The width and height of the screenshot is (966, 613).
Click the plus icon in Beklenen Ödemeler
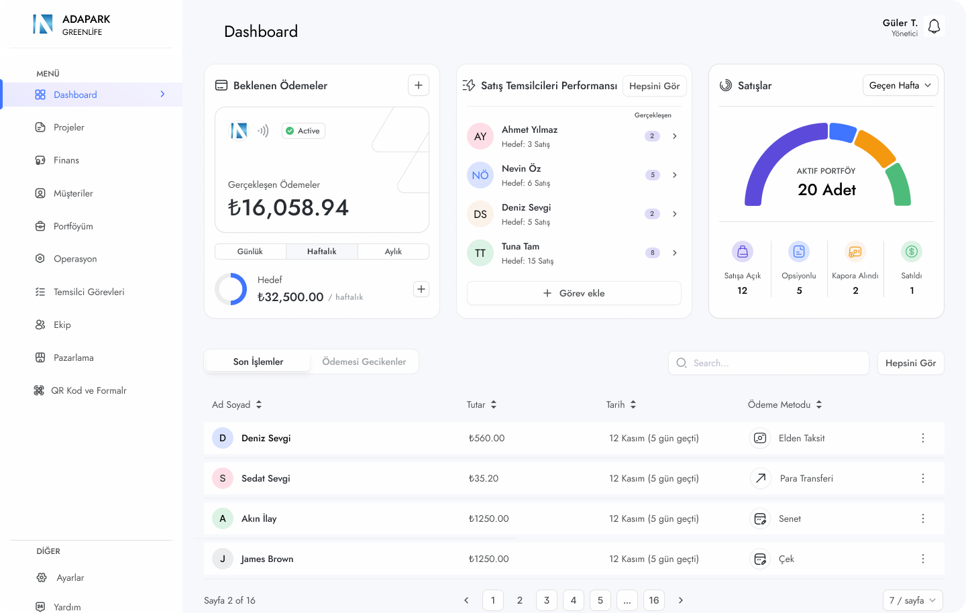[418, 85]
